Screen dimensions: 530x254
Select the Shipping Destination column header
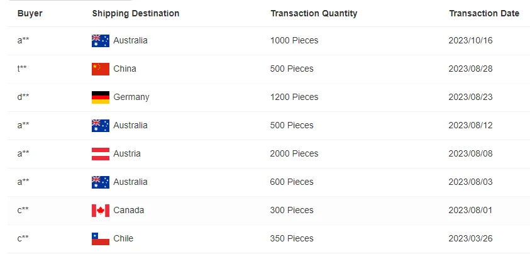(135, 13)
